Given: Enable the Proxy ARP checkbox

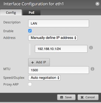Looking at the screenshot, I should [30, 84].
